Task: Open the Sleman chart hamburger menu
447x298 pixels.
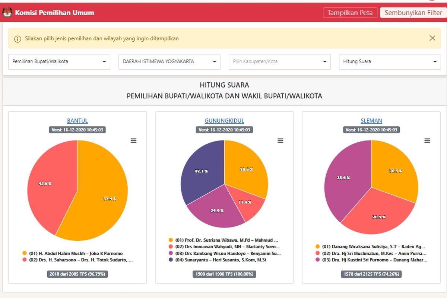Action: click(427, 140)
